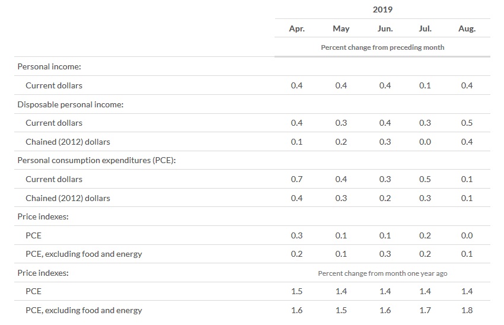Click August disposable income current dollars value 0.5
The width and height of the screenshot is (504, 325).
pyautogui.click(x=467, y=123)
